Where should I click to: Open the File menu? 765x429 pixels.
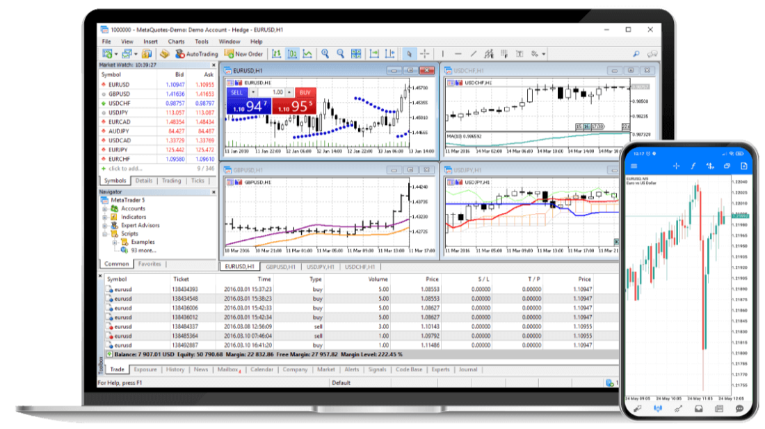point(106,42)
